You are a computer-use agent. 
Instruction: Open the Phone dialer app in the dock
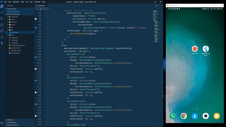pos(173,116)
